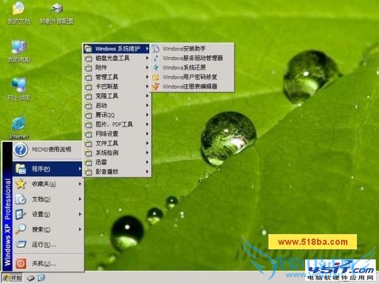Screen dimensions: 379x284
Task: Click the 网上邻居 desktop icon
Action: click(18, 90)
